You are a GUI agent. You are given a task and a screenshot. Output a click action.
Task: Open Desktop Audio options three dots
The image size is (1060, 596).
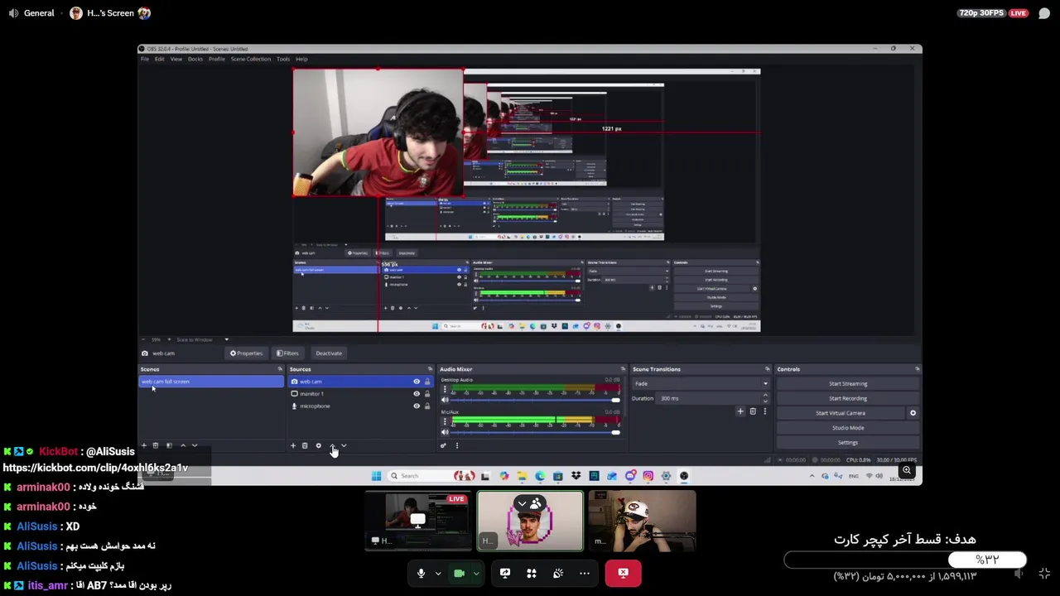click(x=445, y=389)
